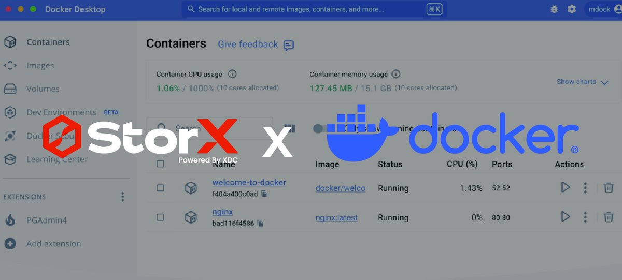This screenshot has width=622, height=280.
Task: Click the magnifier icon in the search bar
Action: click(191, 9)
